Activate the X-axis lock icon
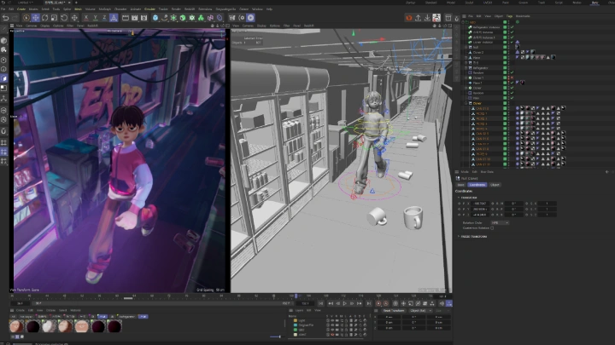Screen dimensions: 615x345 pos(85,17)
